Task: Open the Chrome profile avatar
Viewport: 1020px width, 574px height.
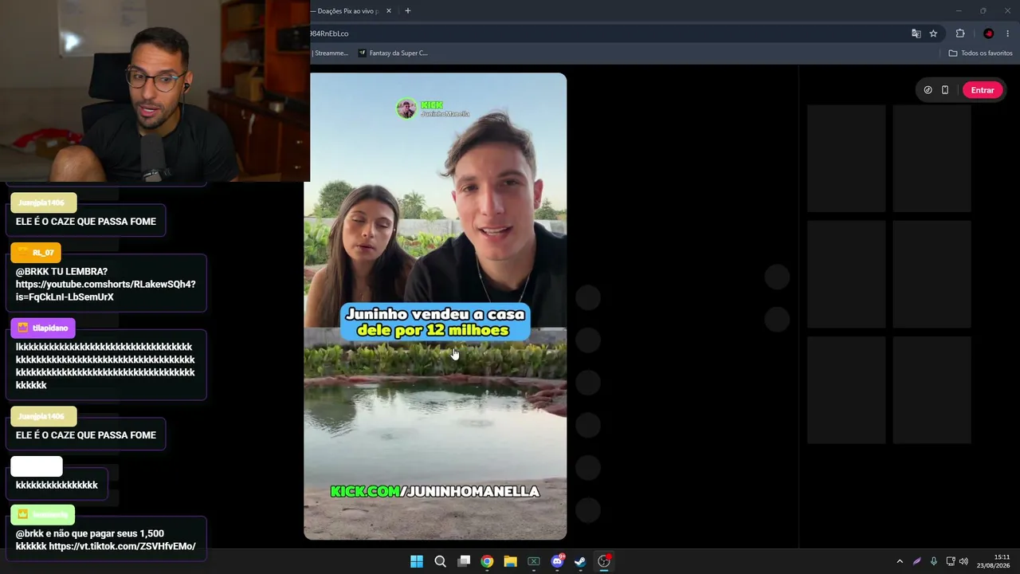Action: coord(989,33)
